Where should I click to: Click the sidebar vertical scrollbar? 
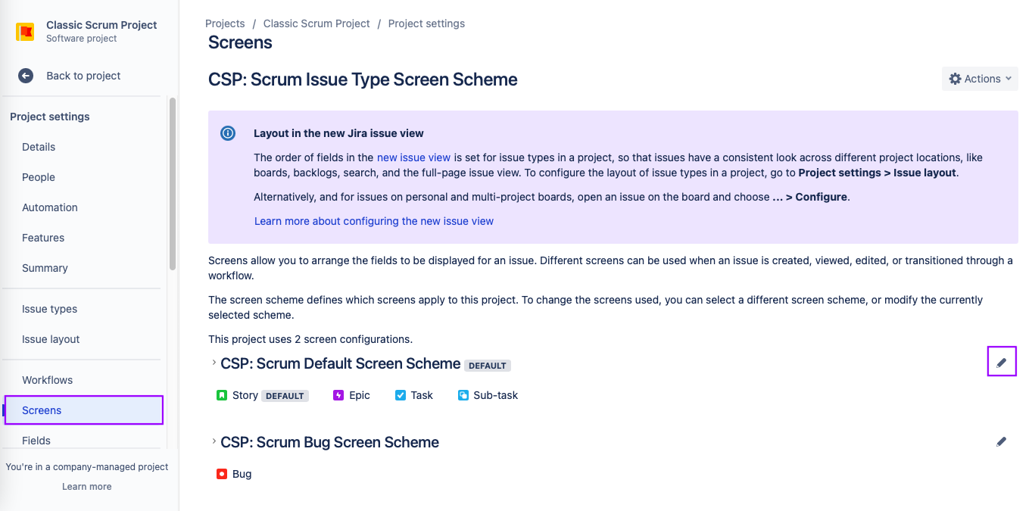tap(173, 184)
